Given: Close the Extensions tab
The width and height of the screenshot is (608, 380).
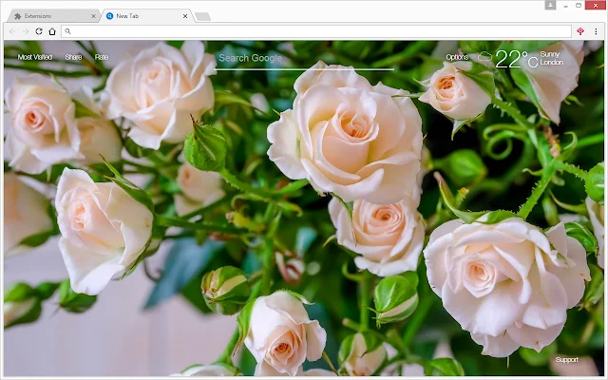Looking at the screenshot, I should [93, 16].
